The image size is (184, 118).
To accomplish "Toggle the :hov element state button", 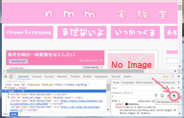I will (164, 88).
